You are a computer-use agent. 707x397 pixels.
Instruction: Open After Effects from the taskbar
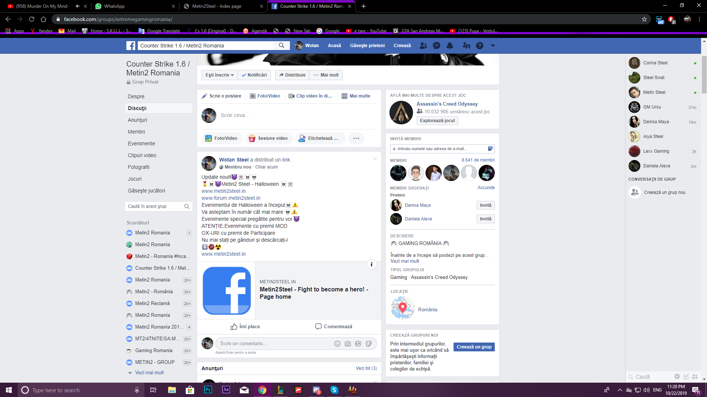pyautogui.click(x=226, y=390)
